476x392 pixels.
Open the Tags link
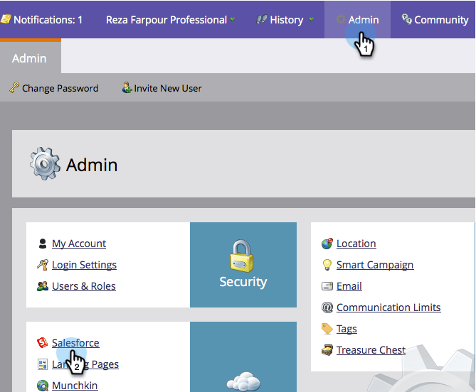[x=347, y=329]
